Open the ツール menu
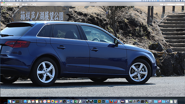Image resolution: width=185 pixels, height=104 pixels. click(26, 1)
